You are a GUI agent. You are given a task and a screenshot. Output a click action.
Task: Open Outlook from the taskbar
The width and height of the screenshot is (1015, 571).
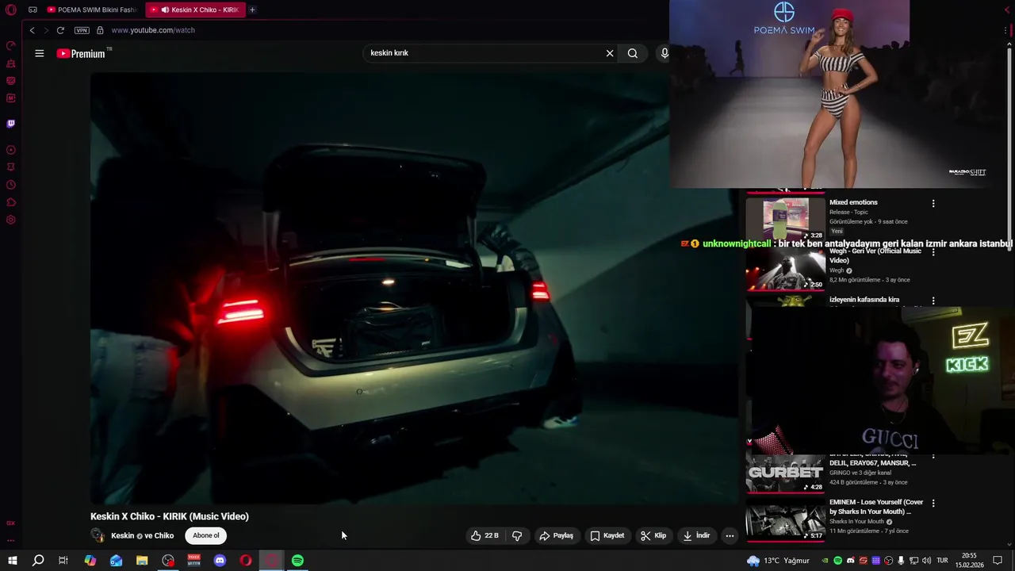coord(117,561)
